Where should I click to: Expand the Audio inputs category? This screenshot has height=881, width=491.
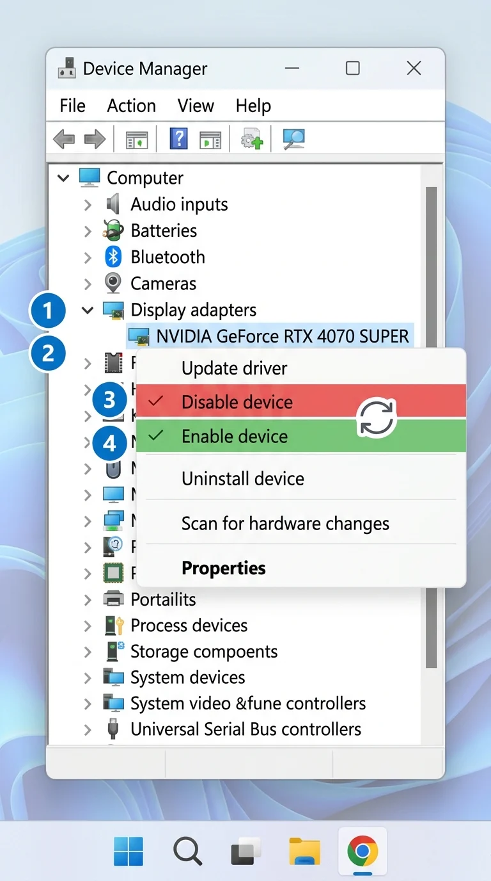click(88, 205)
